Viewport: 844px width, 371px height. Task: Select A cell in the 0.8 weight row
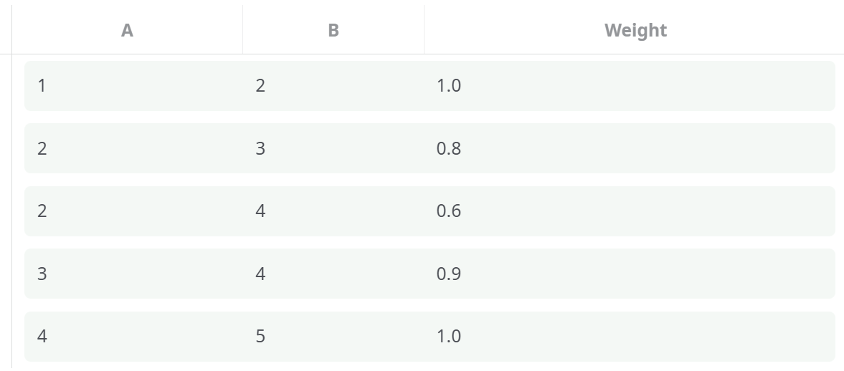click(42, 148)
